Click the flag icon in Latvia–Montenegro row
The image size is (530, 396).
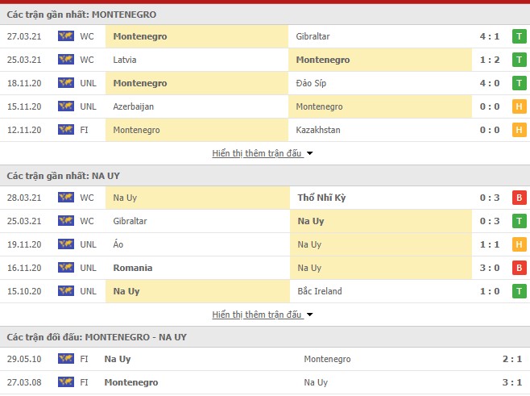[66, 60]
